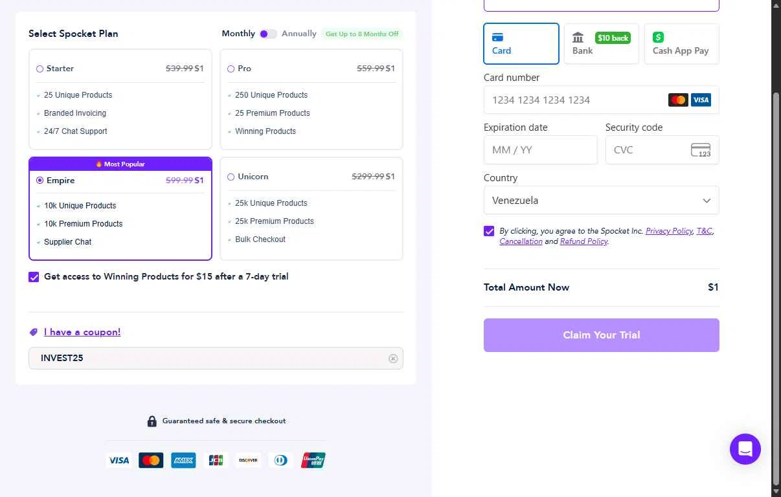Toggle Monthly to Annually billing switch
Viewport: 781px width, 497px height.
click(268, 34)
